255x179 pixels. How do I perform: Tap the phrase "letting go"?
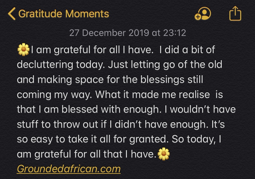pos(154,65)
